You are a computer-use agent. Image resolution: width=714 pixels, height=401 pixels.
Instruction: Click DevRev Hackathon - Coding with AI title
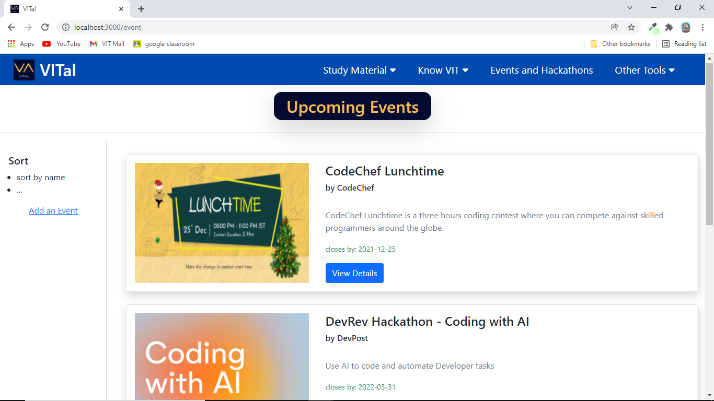[x=428, y=322]
